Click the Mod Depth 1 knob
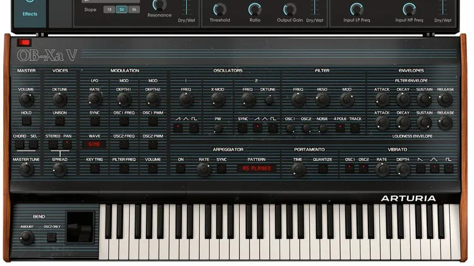The height and width of the screenshot is (266, 474). (x=124, y=99)
